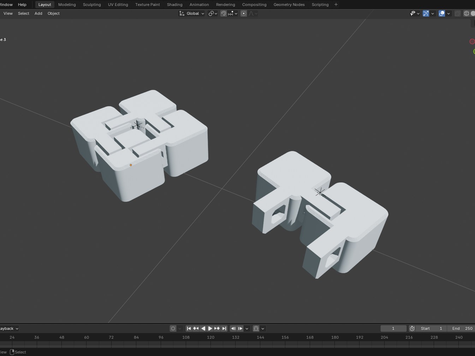Play the animation in reverse
Viewport: 475px width, 356px height.
click(x=203, y=328)
